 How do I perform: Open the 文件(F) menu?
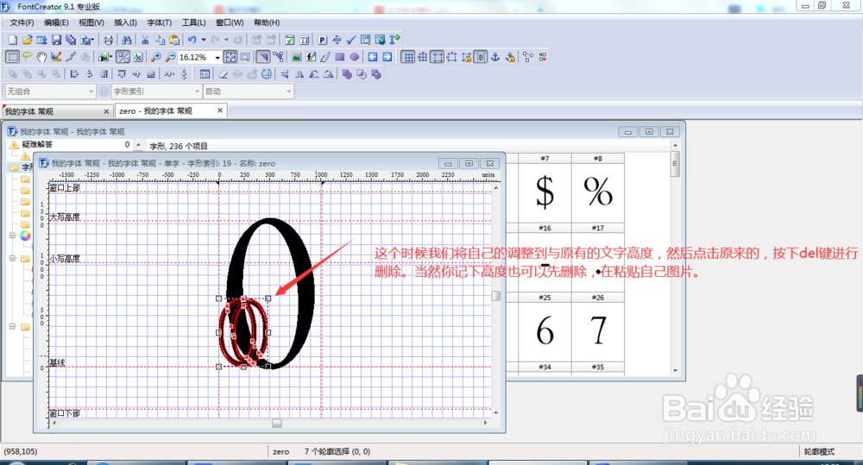[22, 22]
